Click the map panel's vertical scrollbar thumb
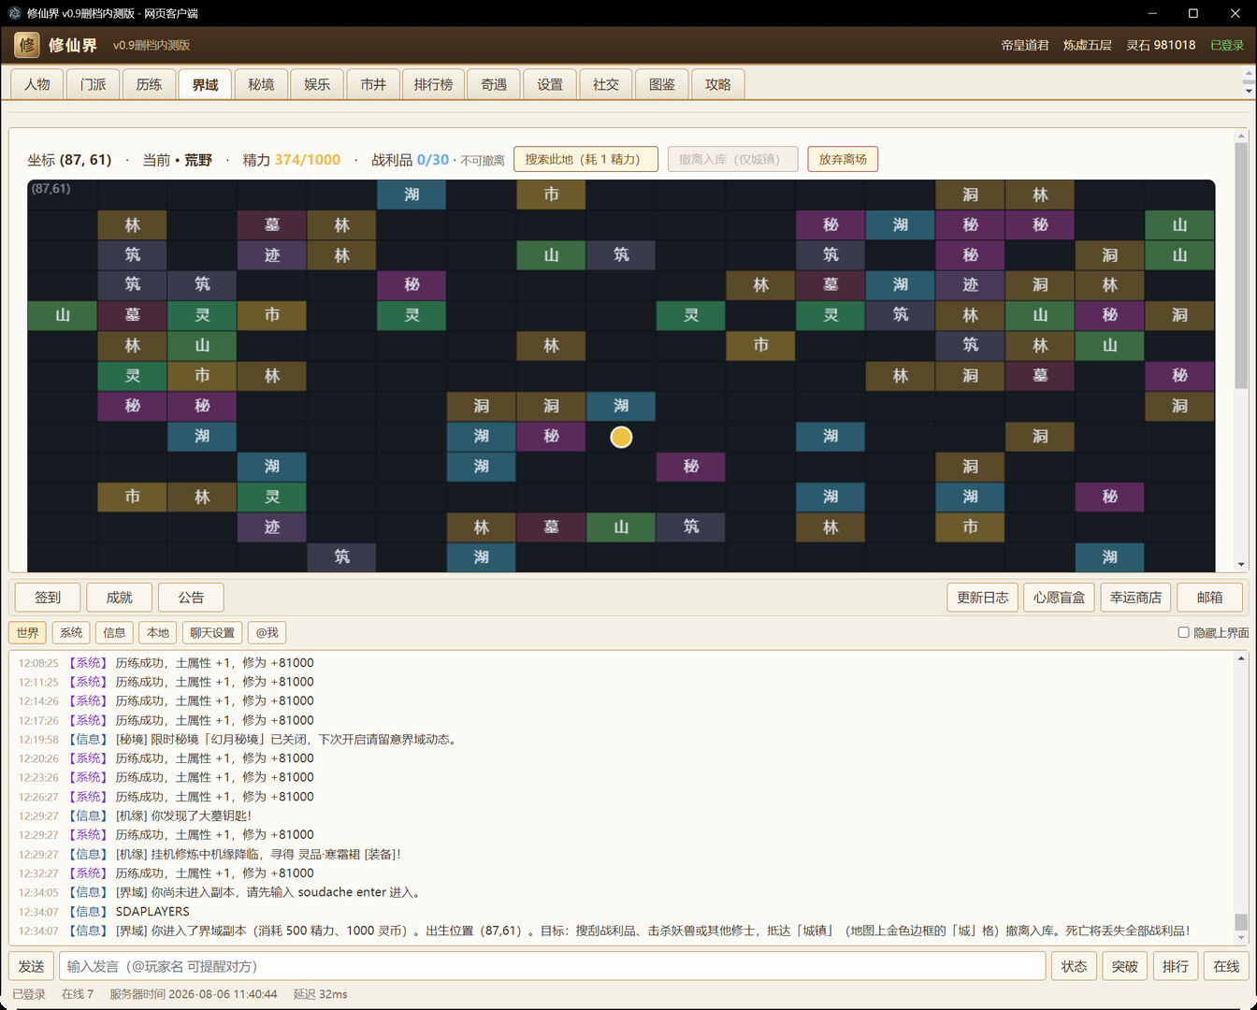1257x1010 pixels. coord(1241,266)
